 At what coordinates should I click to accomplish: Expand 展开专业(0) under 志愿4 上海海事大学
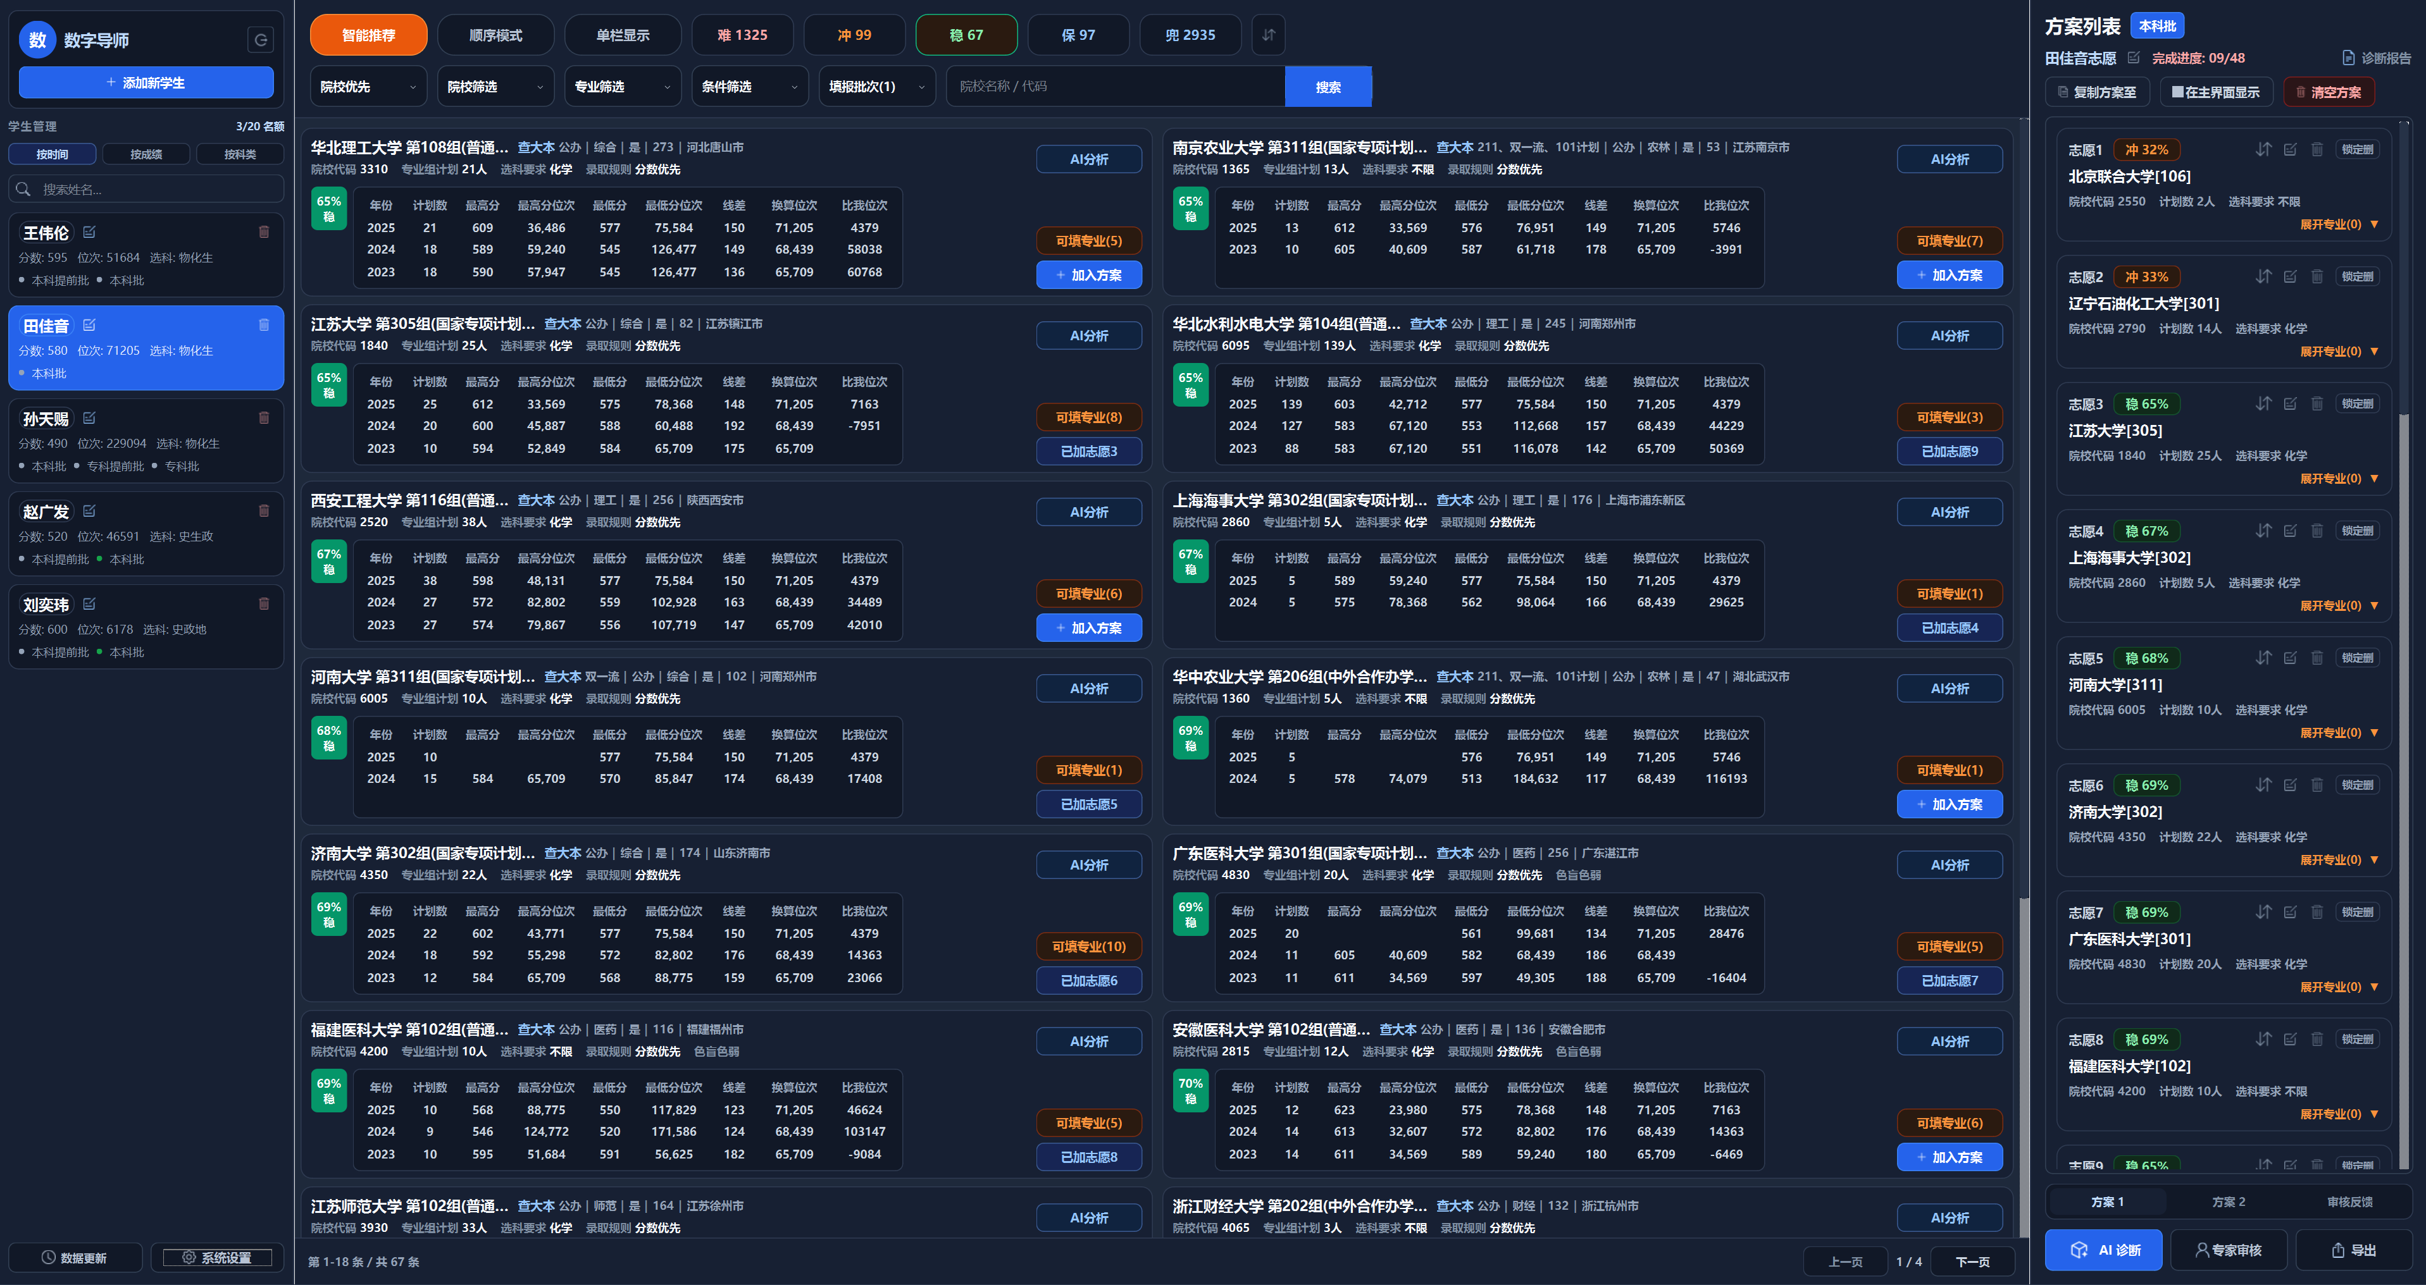point(2339,605)
